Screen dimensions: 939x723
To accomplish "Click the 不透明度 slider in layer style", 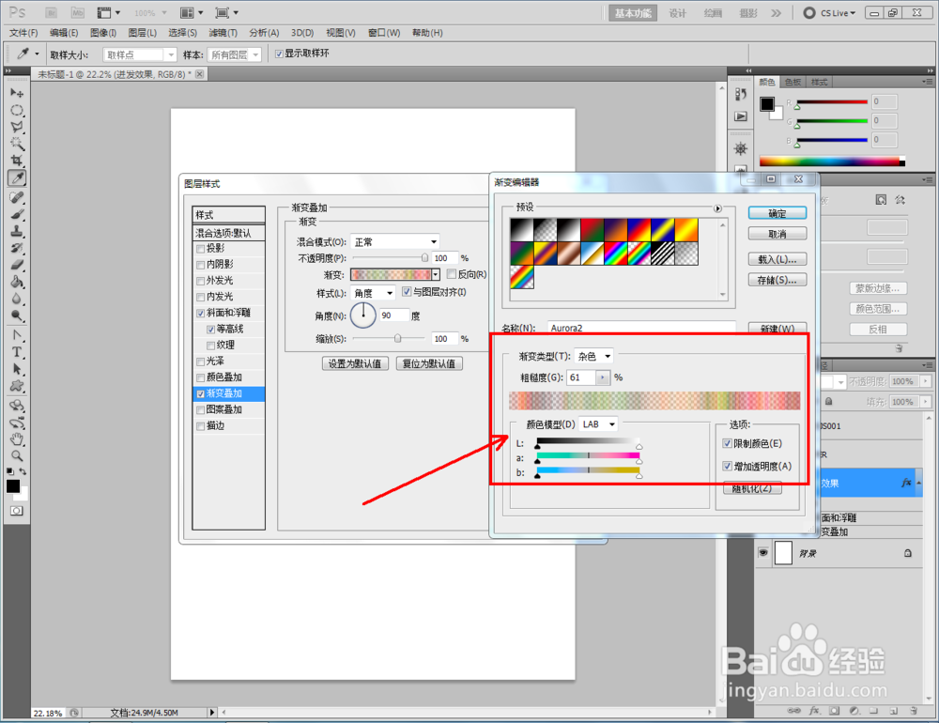I will click(x=390, y=258).
